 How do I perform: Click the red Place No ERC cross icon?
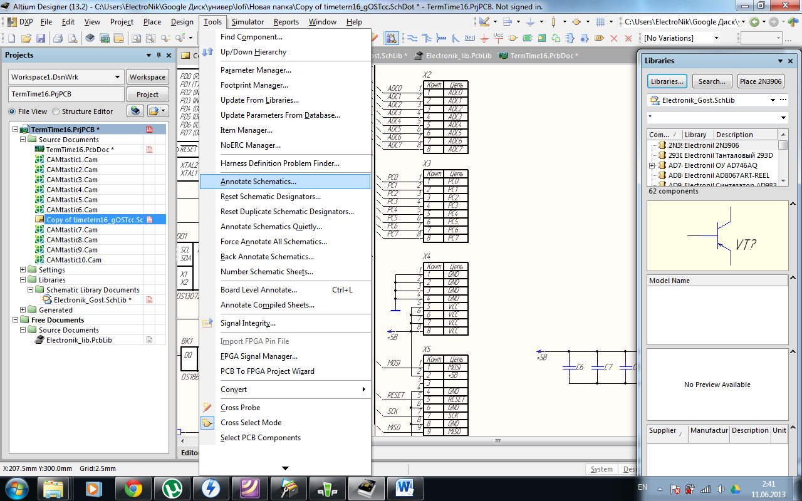(613, 38)
